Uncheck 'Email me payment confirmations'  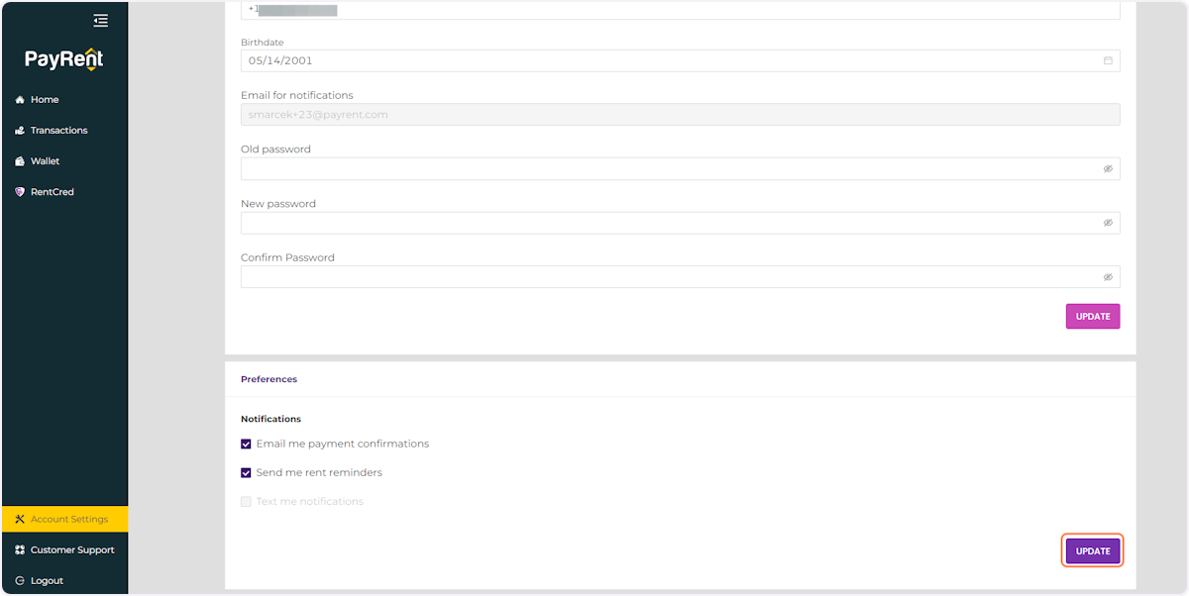click(x=246, y=444)
